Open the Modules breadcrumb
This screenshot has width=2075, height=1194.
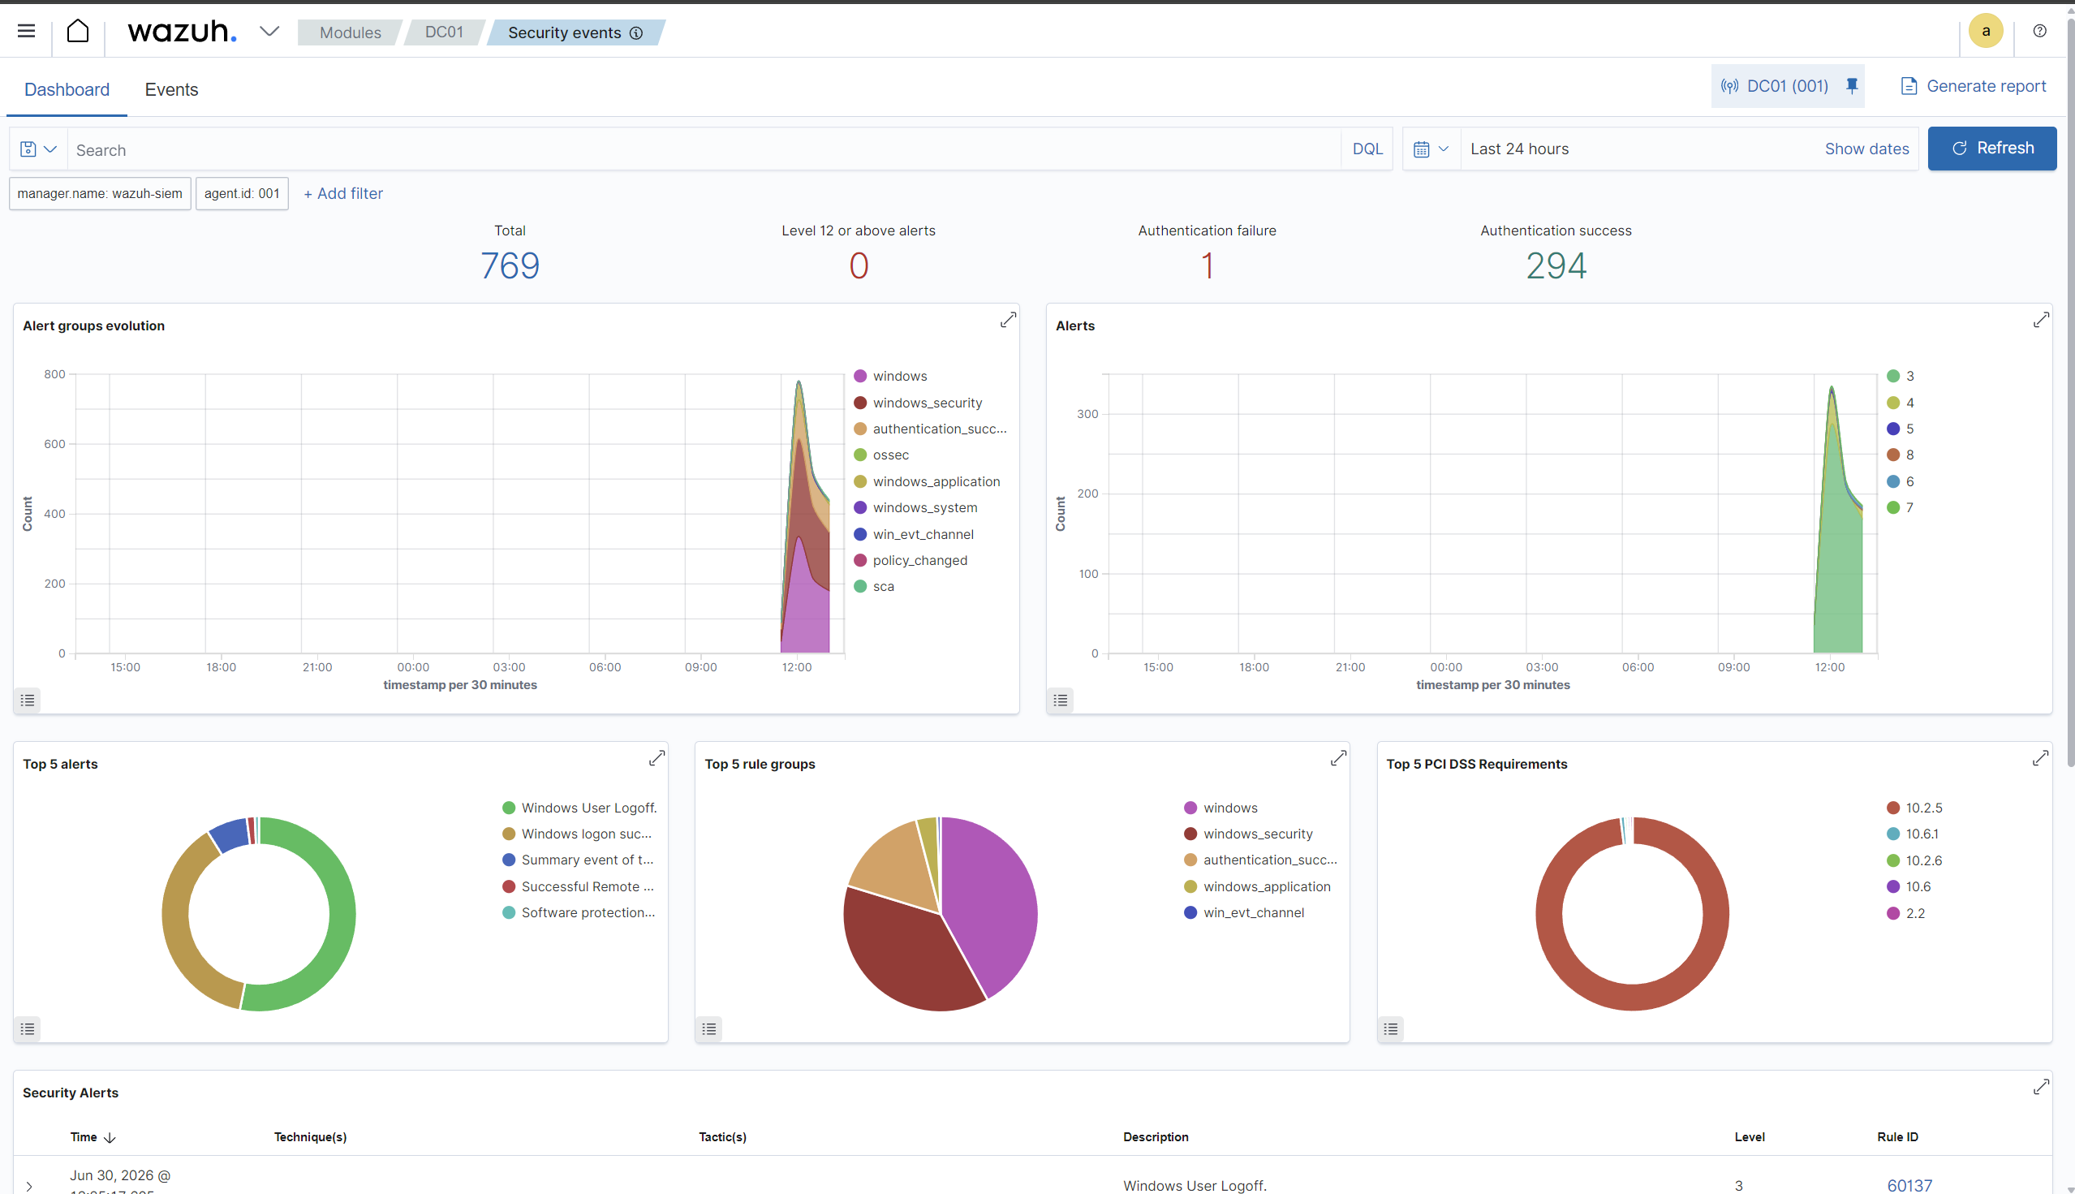click(x=350, y=32)
